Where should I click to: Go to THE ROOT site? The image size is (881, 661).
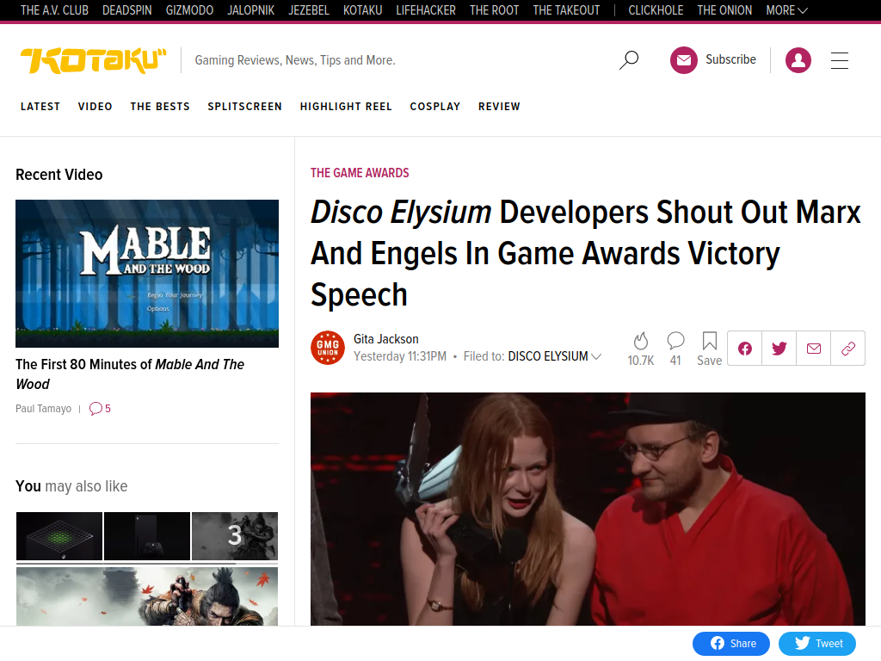(495, 10)
